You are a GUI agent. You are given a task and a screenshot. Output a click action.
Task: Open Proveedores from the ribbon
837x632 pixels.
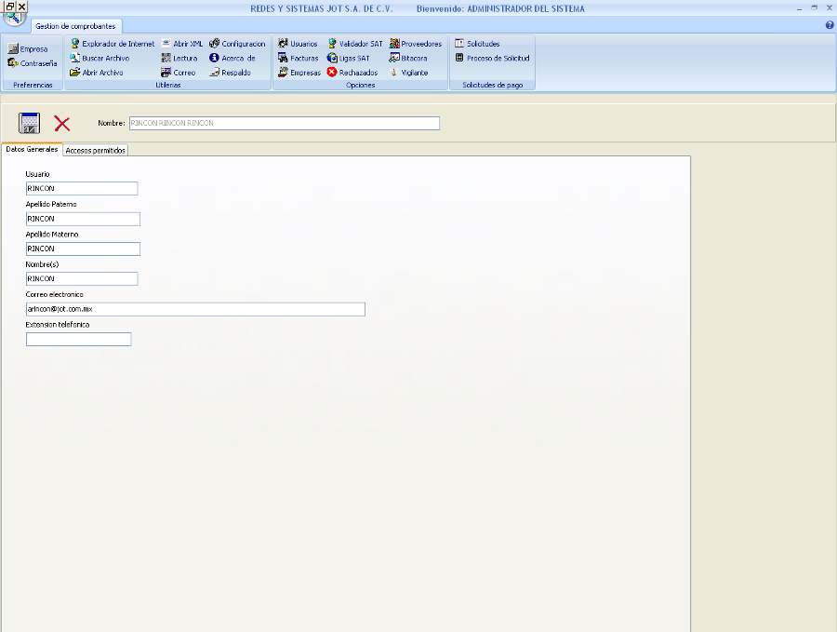(415, 44)
